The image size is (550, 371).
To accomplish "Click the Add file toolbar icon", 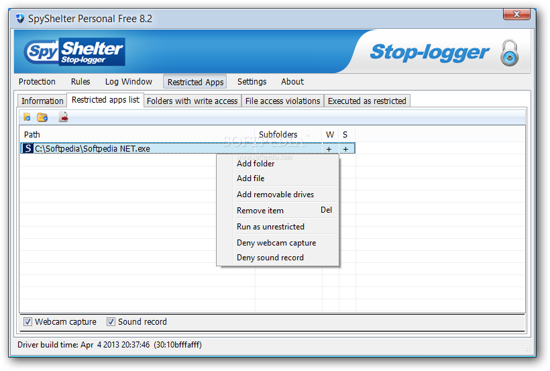I will [x=27, y=117].
